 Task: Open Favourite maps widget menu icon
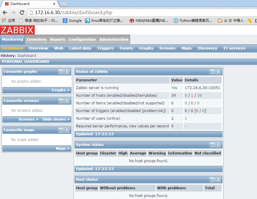pyautogui.click(x=61, y=130)
